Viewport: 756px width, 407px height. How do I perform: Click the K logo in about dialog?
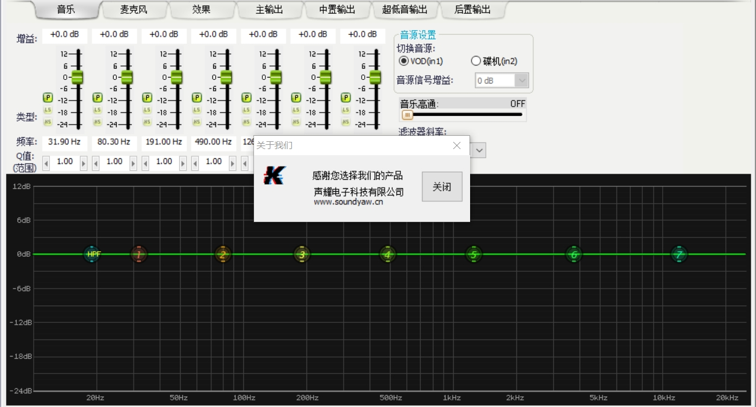(x=274, y=176)
